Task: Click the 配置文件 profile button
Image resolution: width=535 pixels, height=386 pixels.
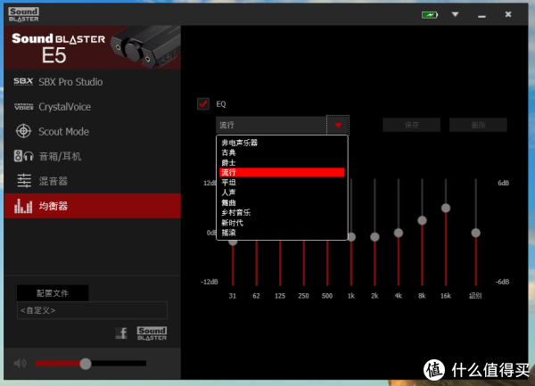Action: click(53, 293)
